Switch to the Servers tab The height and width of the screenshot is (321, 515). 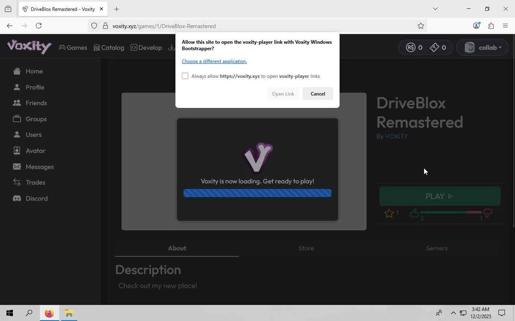tap(437, 248)
